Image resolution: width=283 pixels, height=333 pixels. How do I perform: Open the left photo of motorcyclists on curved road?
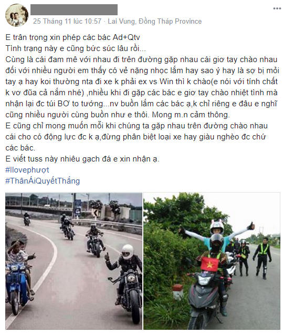pos(74,261)
